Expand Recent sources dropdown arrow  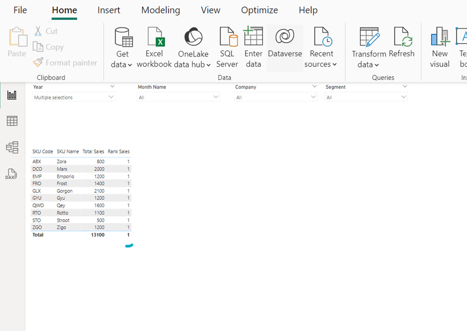[x=334, y=64]
